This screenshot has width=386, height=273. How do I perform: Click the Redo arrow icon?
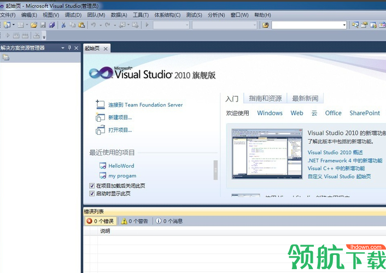point(107,25)
